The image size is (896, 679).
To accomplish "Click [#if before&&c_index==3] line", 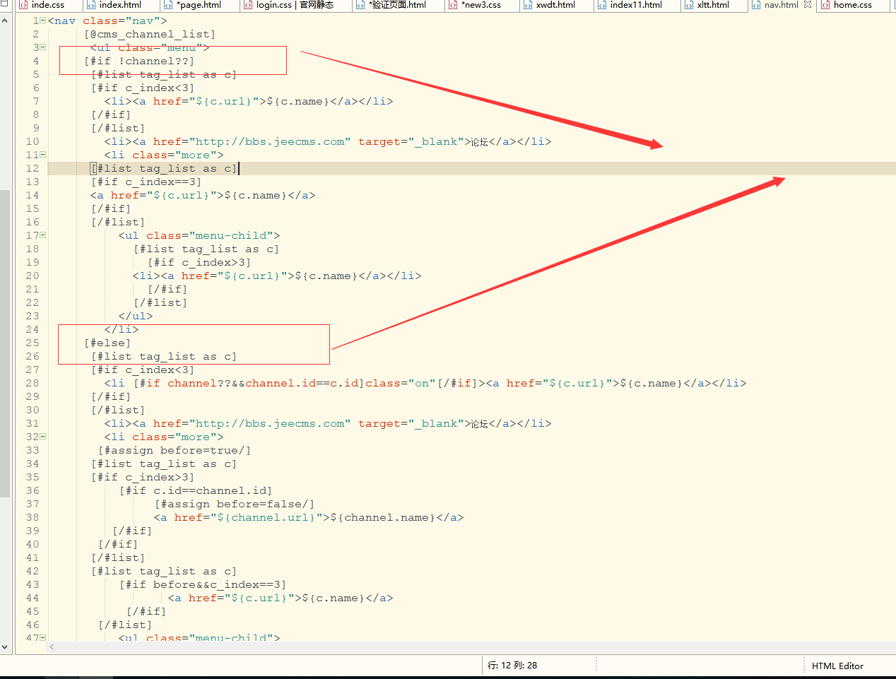I will pos(203,584).
